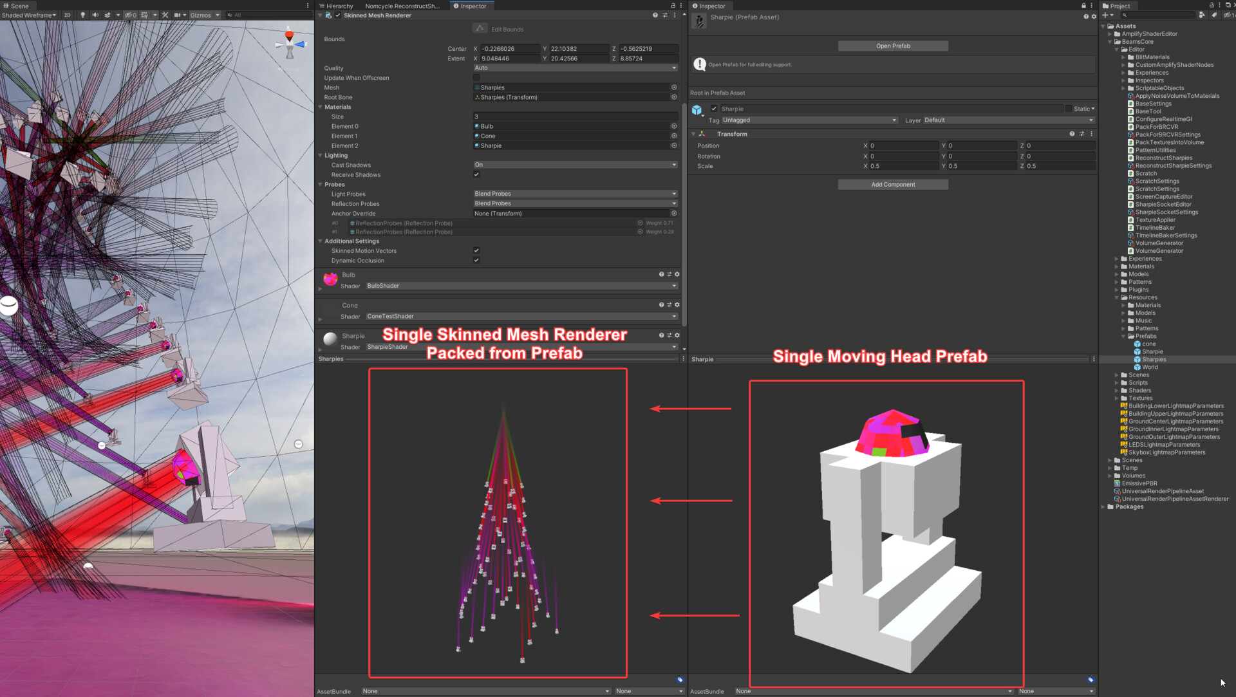This screenshot has width=1236, height=697.
Task: Open the Cast Shadows dropdown
Action: 575,165
